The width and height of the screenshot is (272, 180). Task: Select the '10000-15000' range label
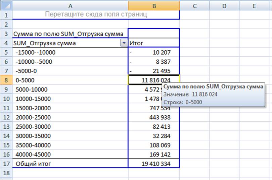70,99
